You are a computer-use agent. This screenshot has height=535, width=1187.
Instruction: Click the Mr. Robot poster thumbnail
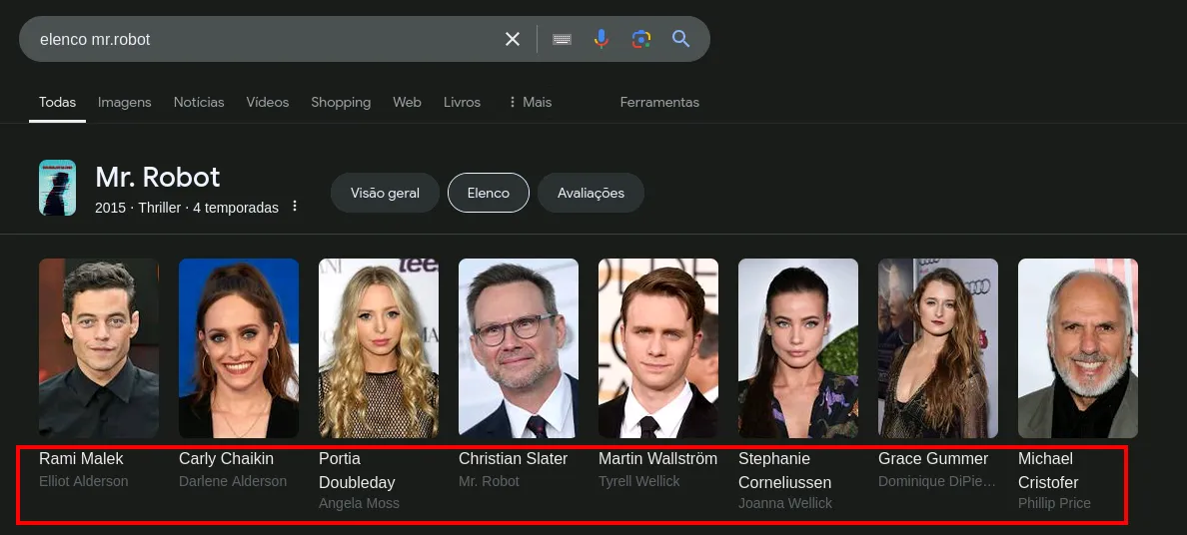point(57,188)
